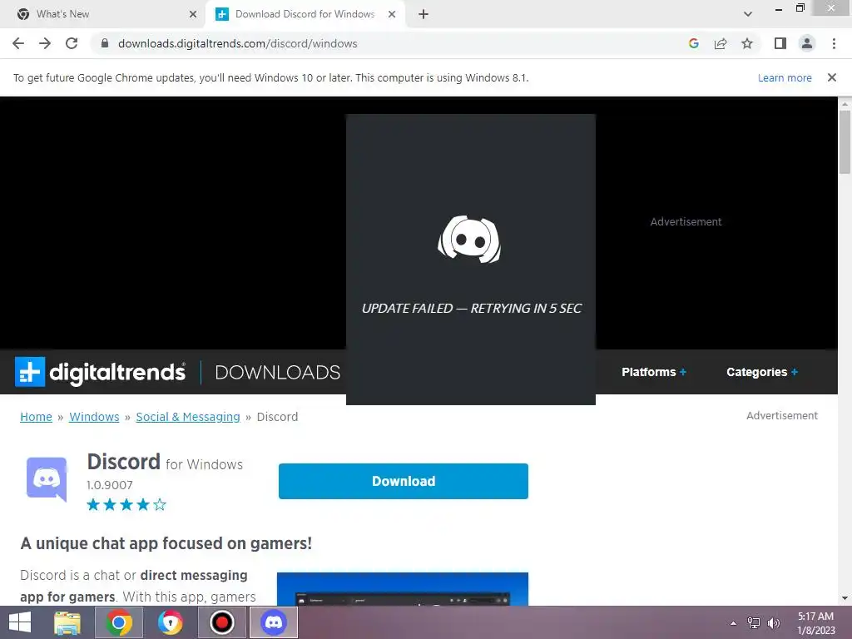852x639 pixels.
Task: Click scrollbar down arrow
Action: coord(845,598)
